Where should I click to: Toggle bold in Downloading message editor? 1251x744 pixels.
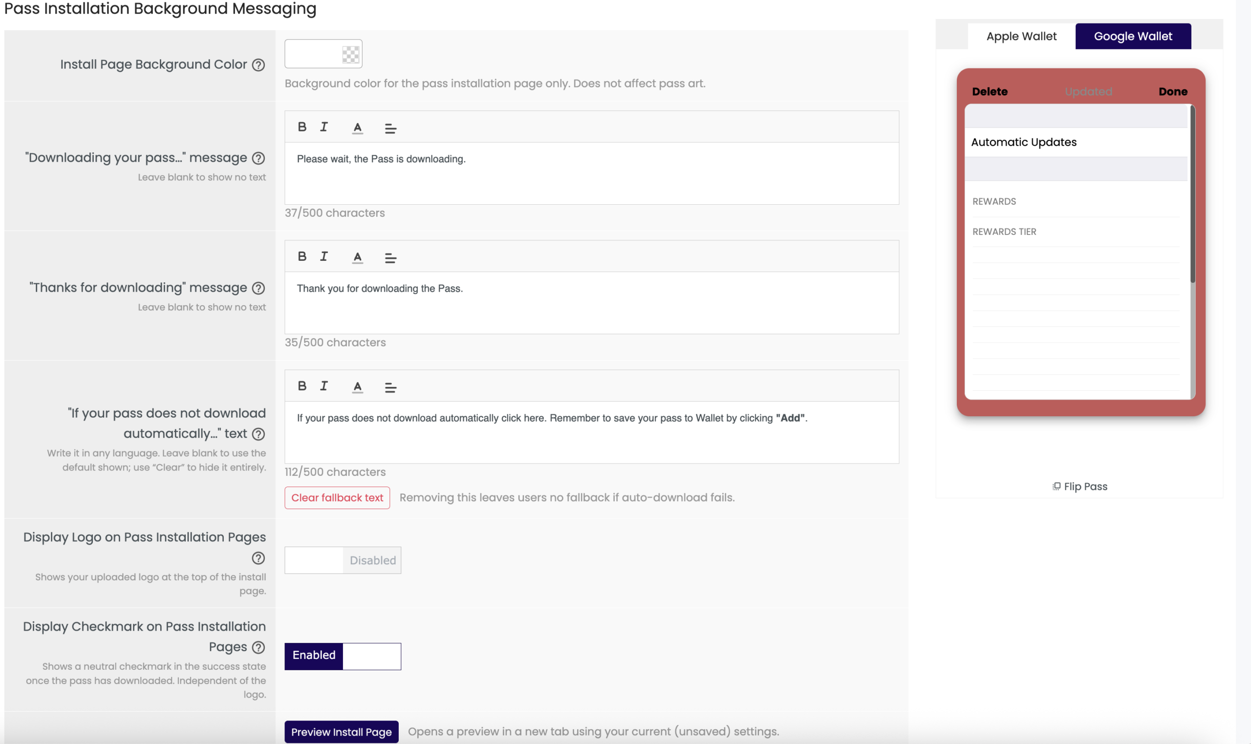click(302, 127)
